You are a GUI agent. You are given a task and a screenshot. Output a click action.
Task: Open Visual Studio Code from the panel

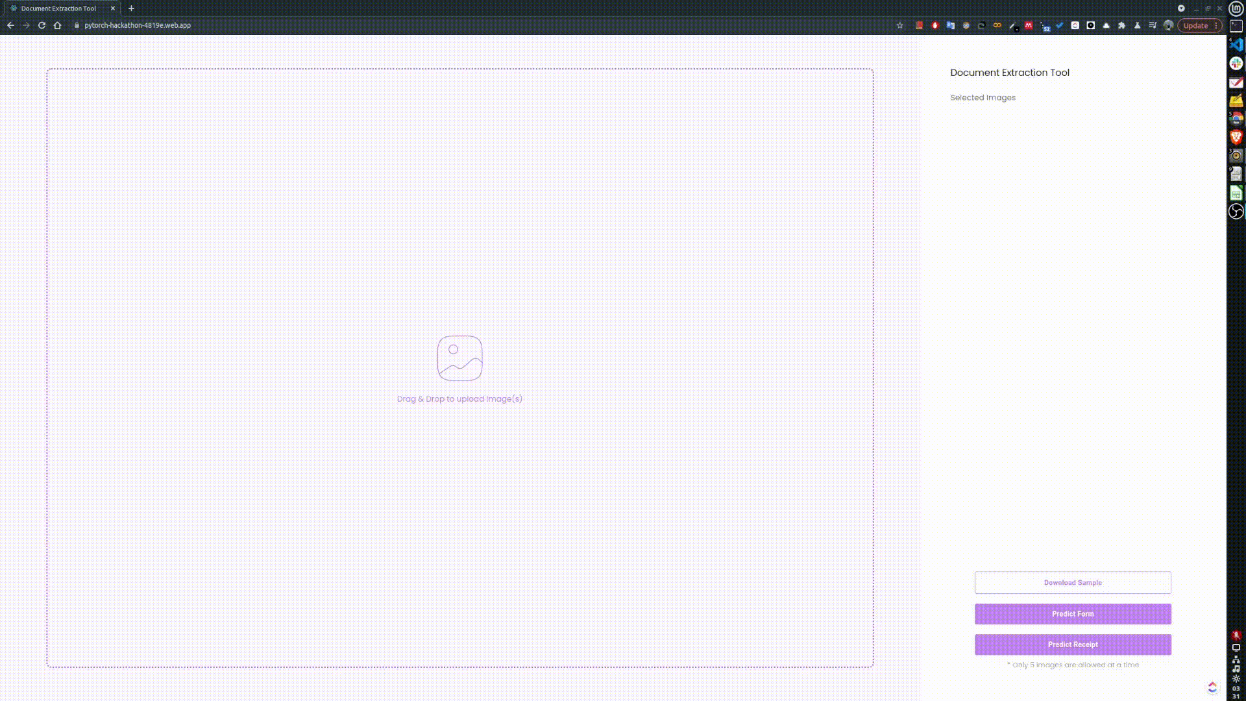(1236, 45)
